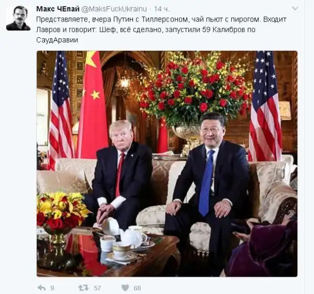Click the reply count 9

click(x=52, y=288)
